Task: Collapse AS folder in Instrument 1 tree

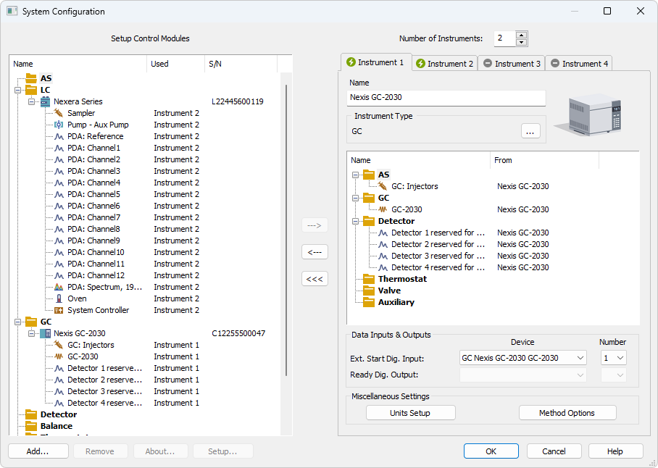Action: 355,175
